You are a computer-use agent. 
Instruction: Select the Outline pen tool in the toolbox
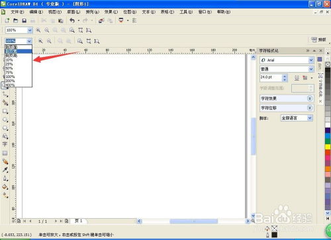(5, 179)
